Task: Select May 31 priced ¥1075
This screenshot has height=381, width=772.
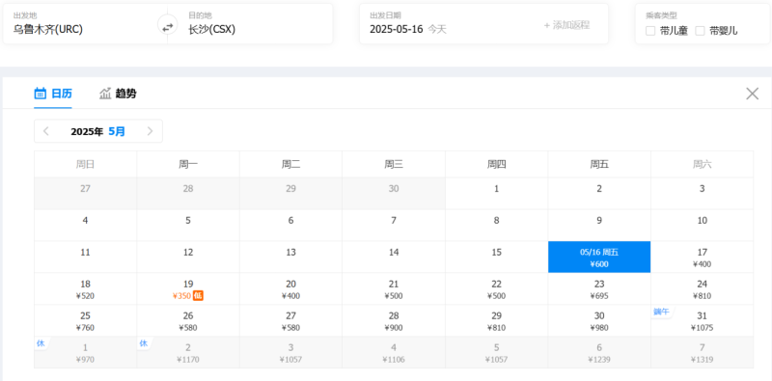Action: pos(703,321)
